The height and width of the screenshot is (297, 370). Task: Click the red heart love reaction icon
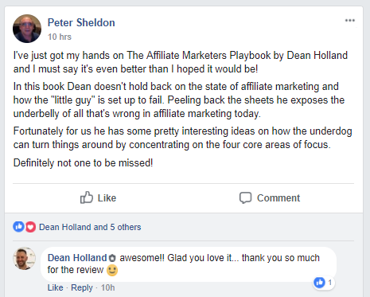click(30, 227)
